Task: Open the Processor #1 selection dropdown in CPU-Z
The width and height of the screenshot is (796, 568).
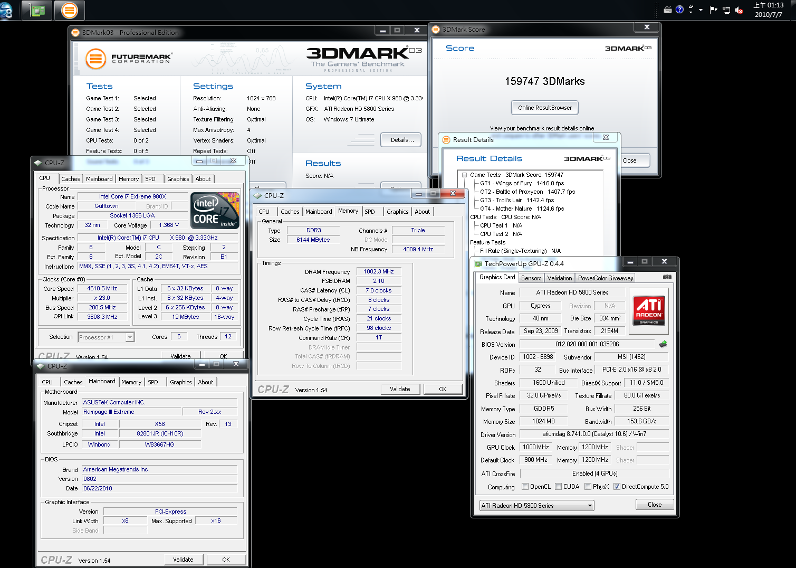Action: [x=106, y=337]
